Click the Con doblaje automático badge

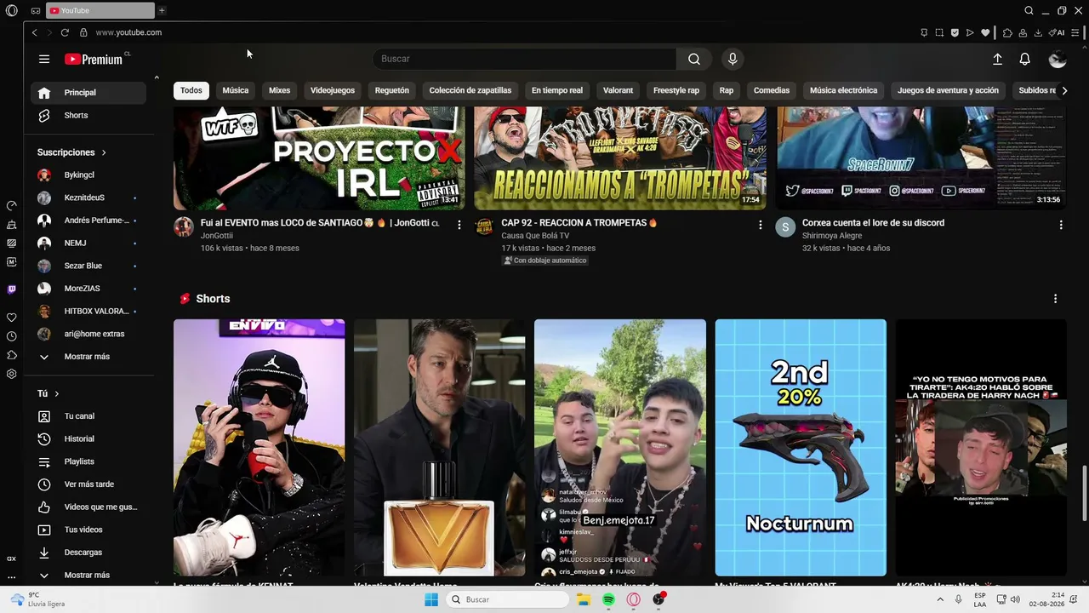(x=545, y=261)
